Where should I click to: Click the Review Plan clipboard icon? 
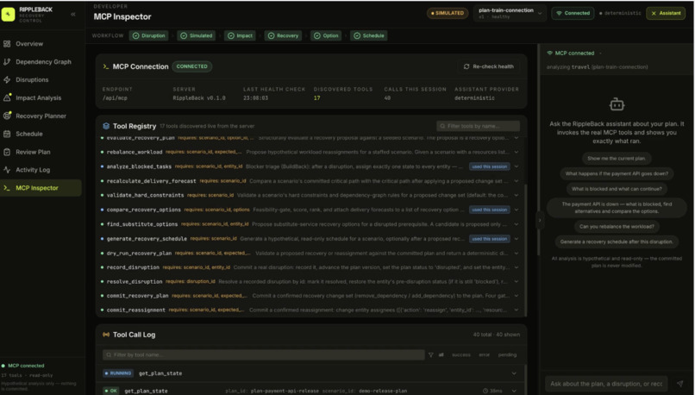click(7, 152)
